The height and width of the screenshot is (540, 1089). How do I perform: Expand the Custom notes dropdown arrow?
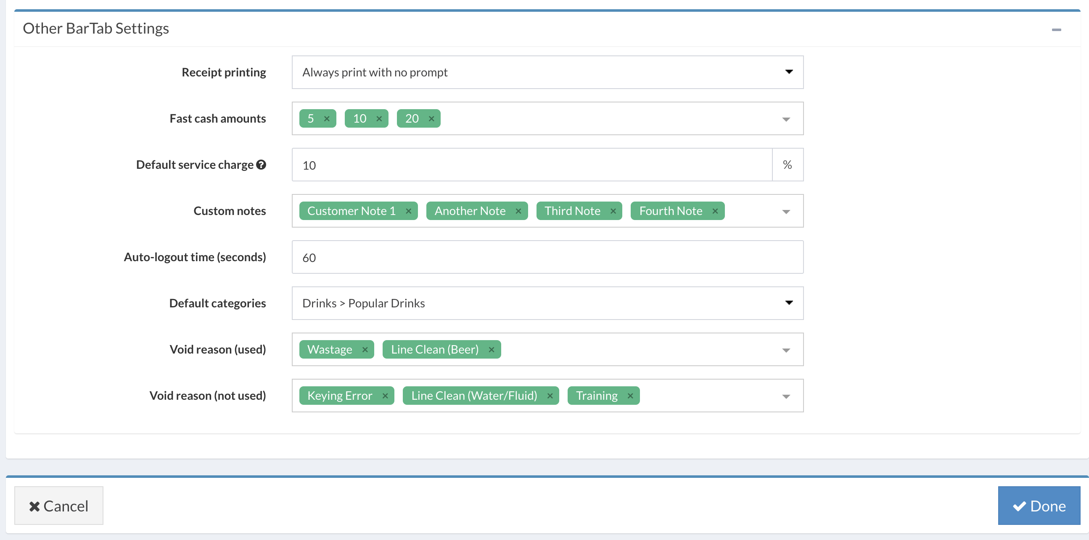[786, 212]
